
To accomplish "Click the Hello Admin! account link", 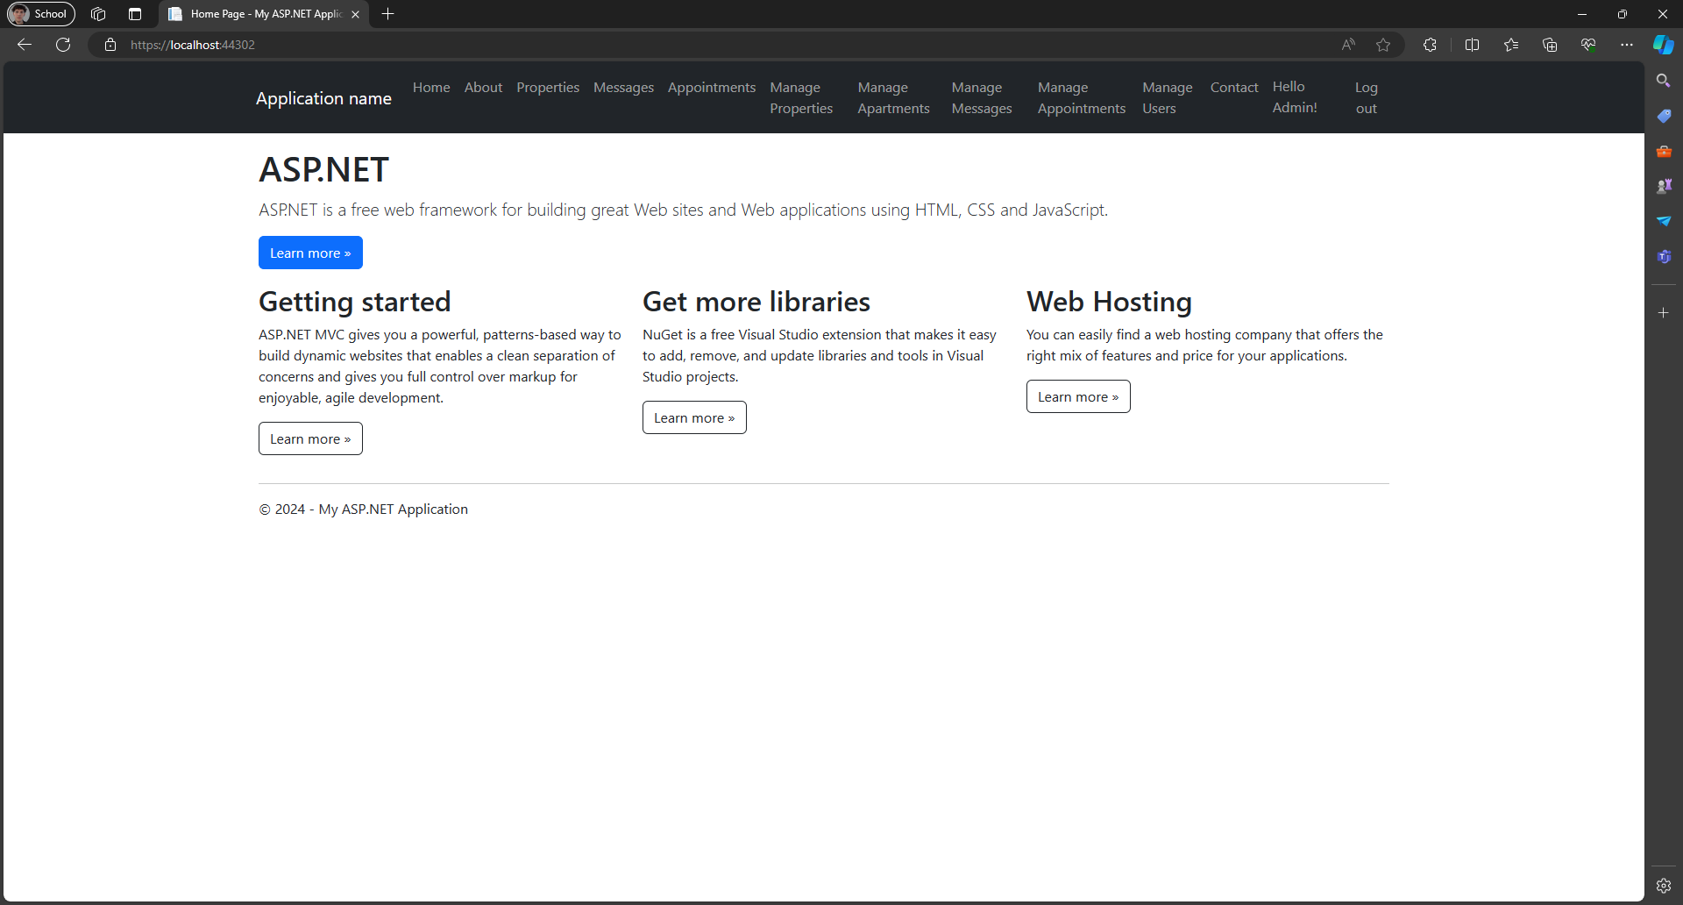I will click(1295, 97).
